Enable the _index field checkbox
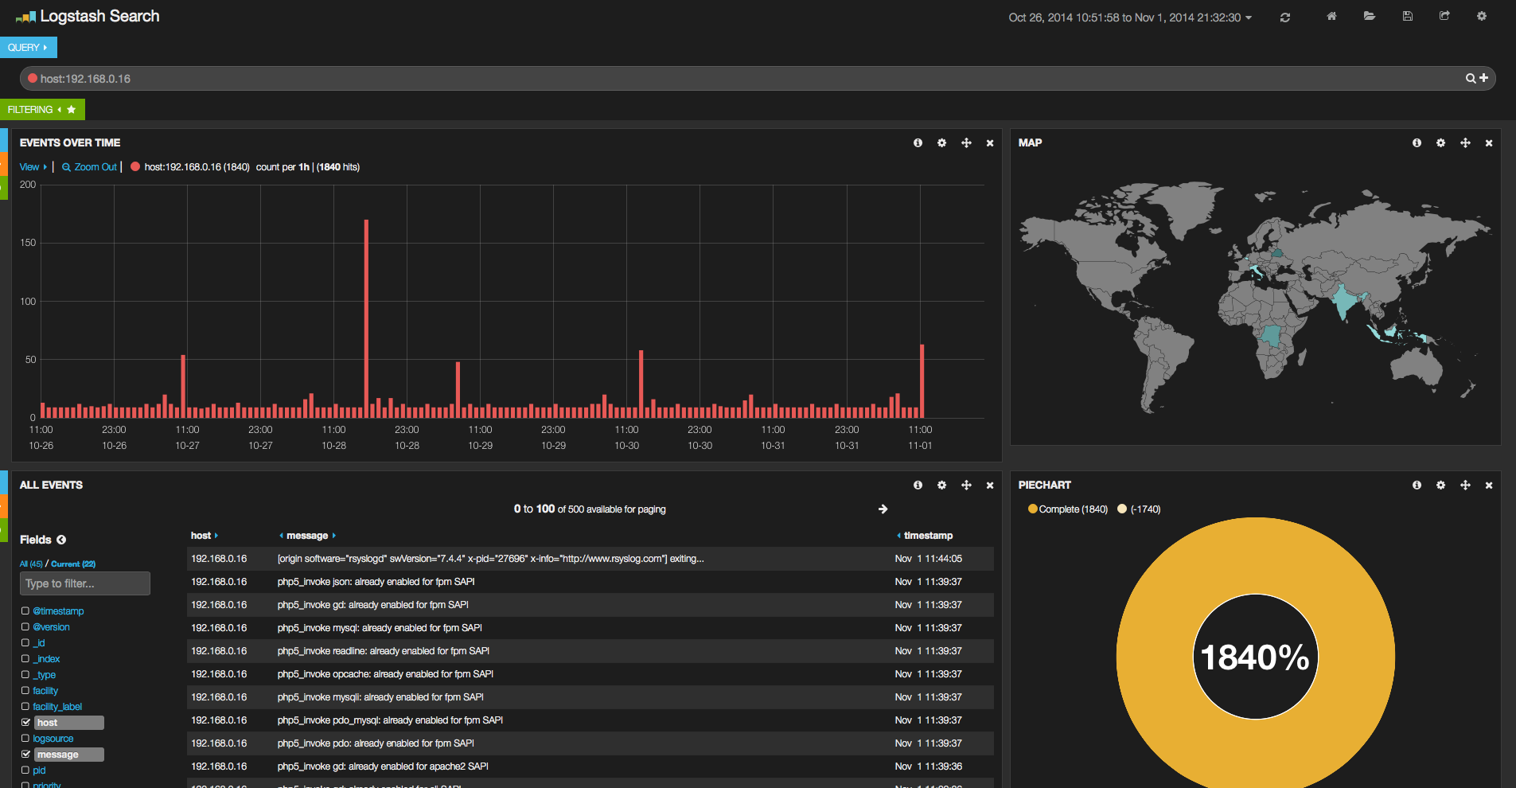1516x788 pixels. 25,659
